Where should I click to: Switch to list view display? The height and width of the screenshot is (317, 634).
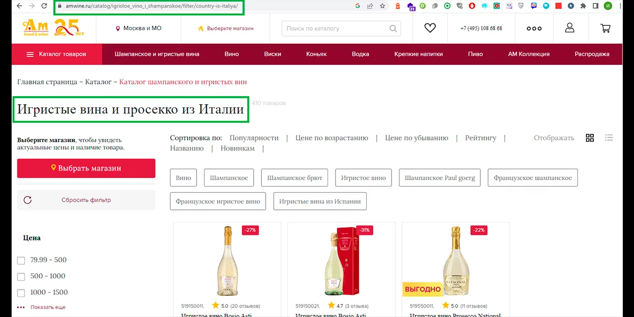(x=609, y=138)
